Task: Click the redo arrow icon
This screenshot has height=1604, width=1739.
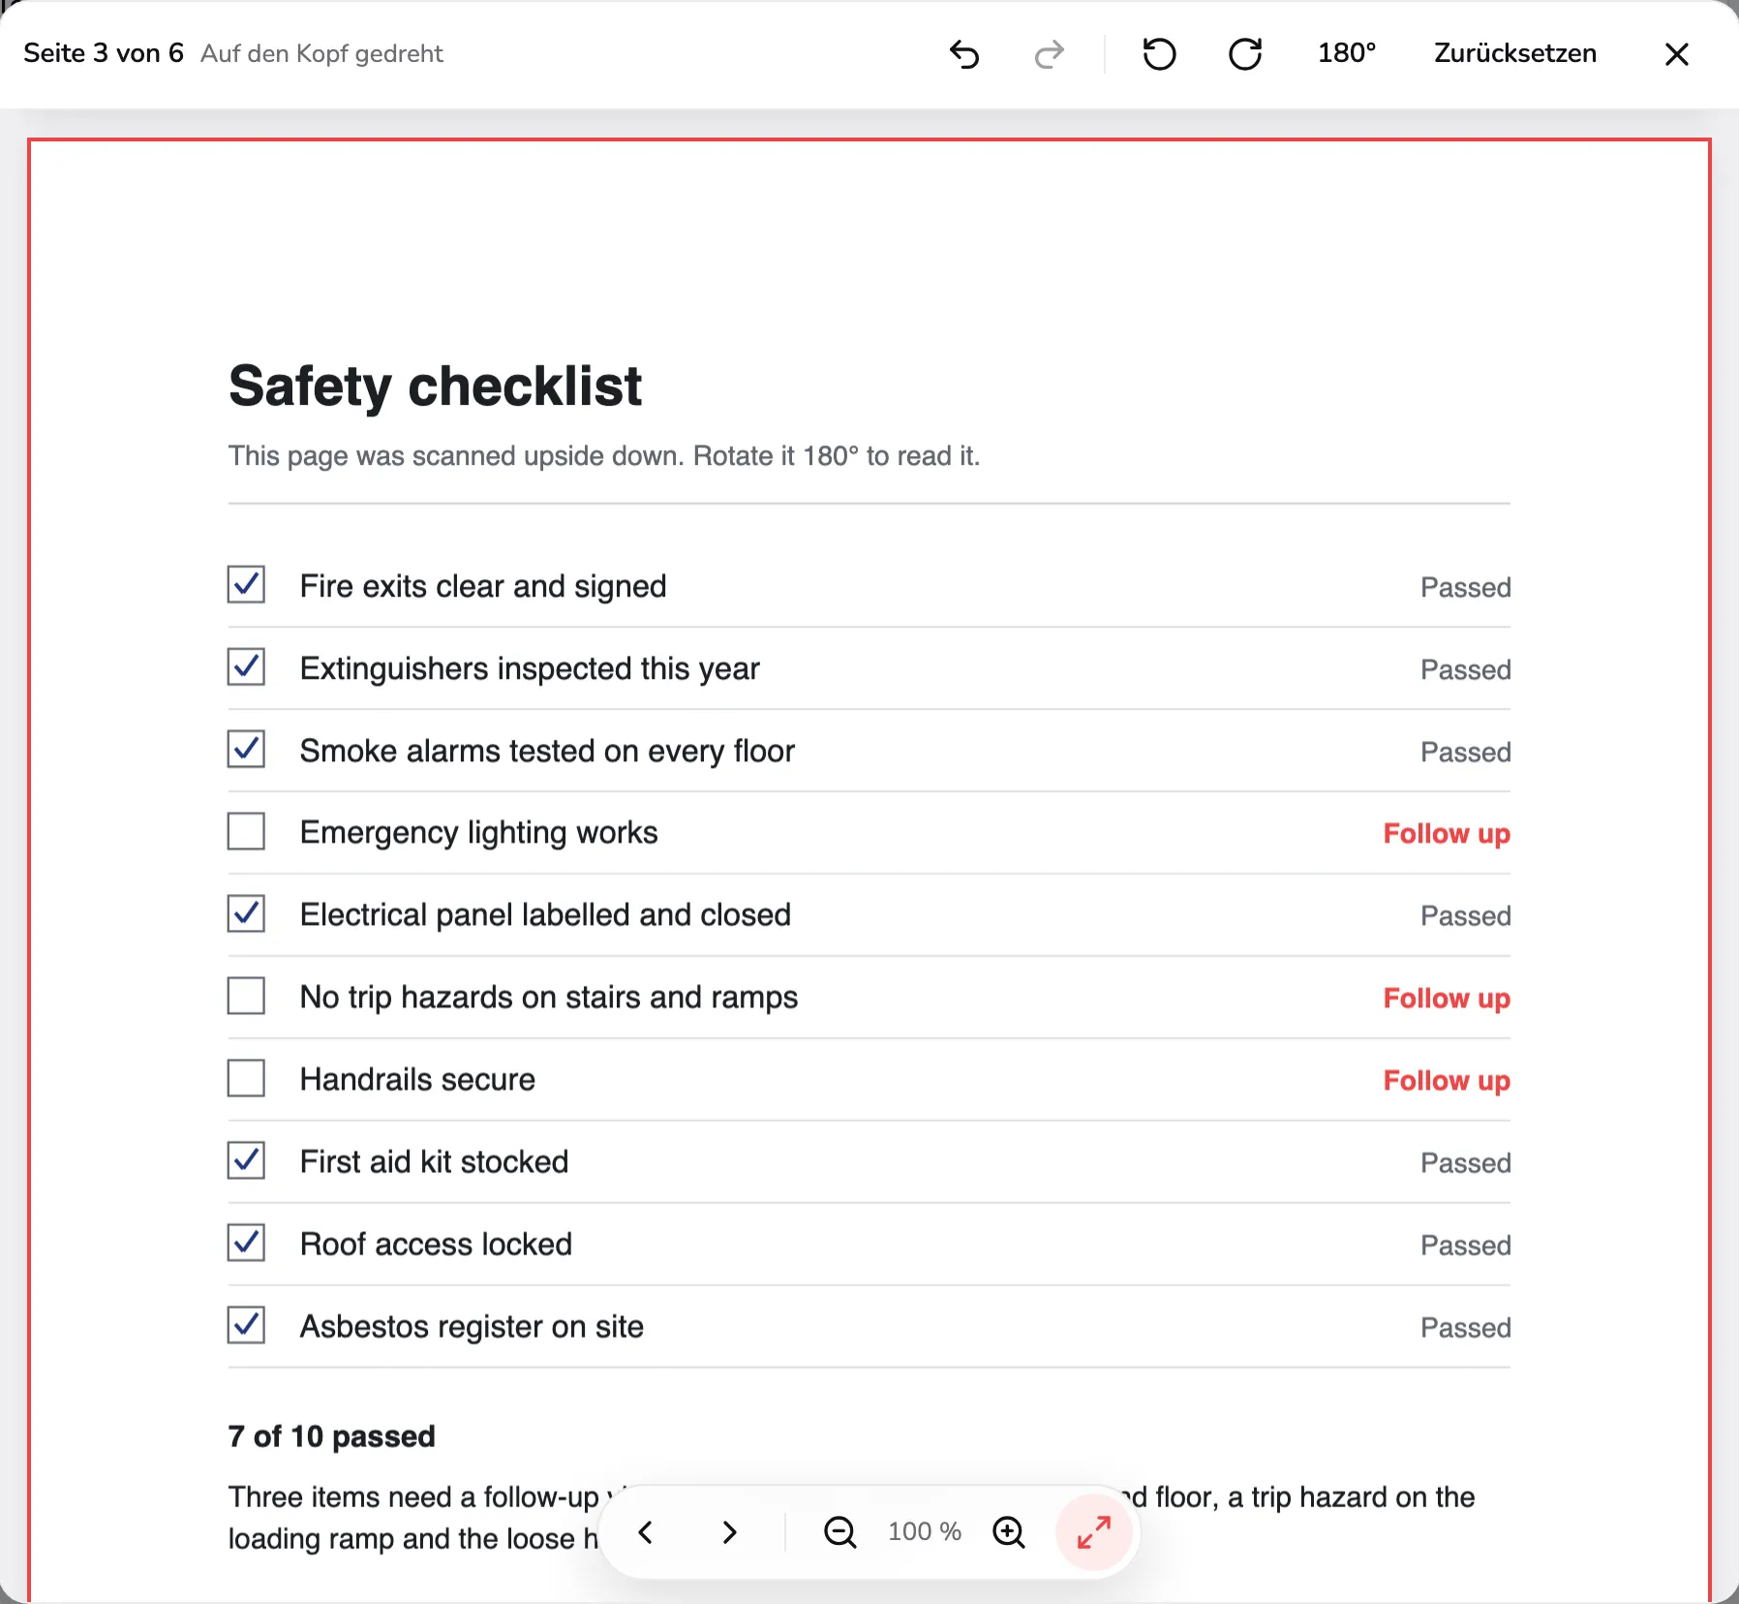Action: click(x=1049, y=54)
